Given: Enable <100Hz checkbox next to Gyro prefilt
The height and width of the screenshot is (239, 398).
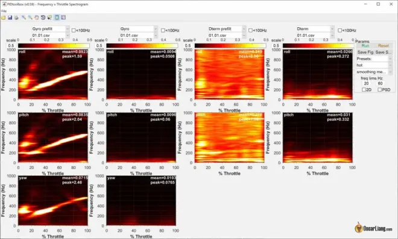Looking at the screenshot, I should pyautogui.click(x=74, y=30).
